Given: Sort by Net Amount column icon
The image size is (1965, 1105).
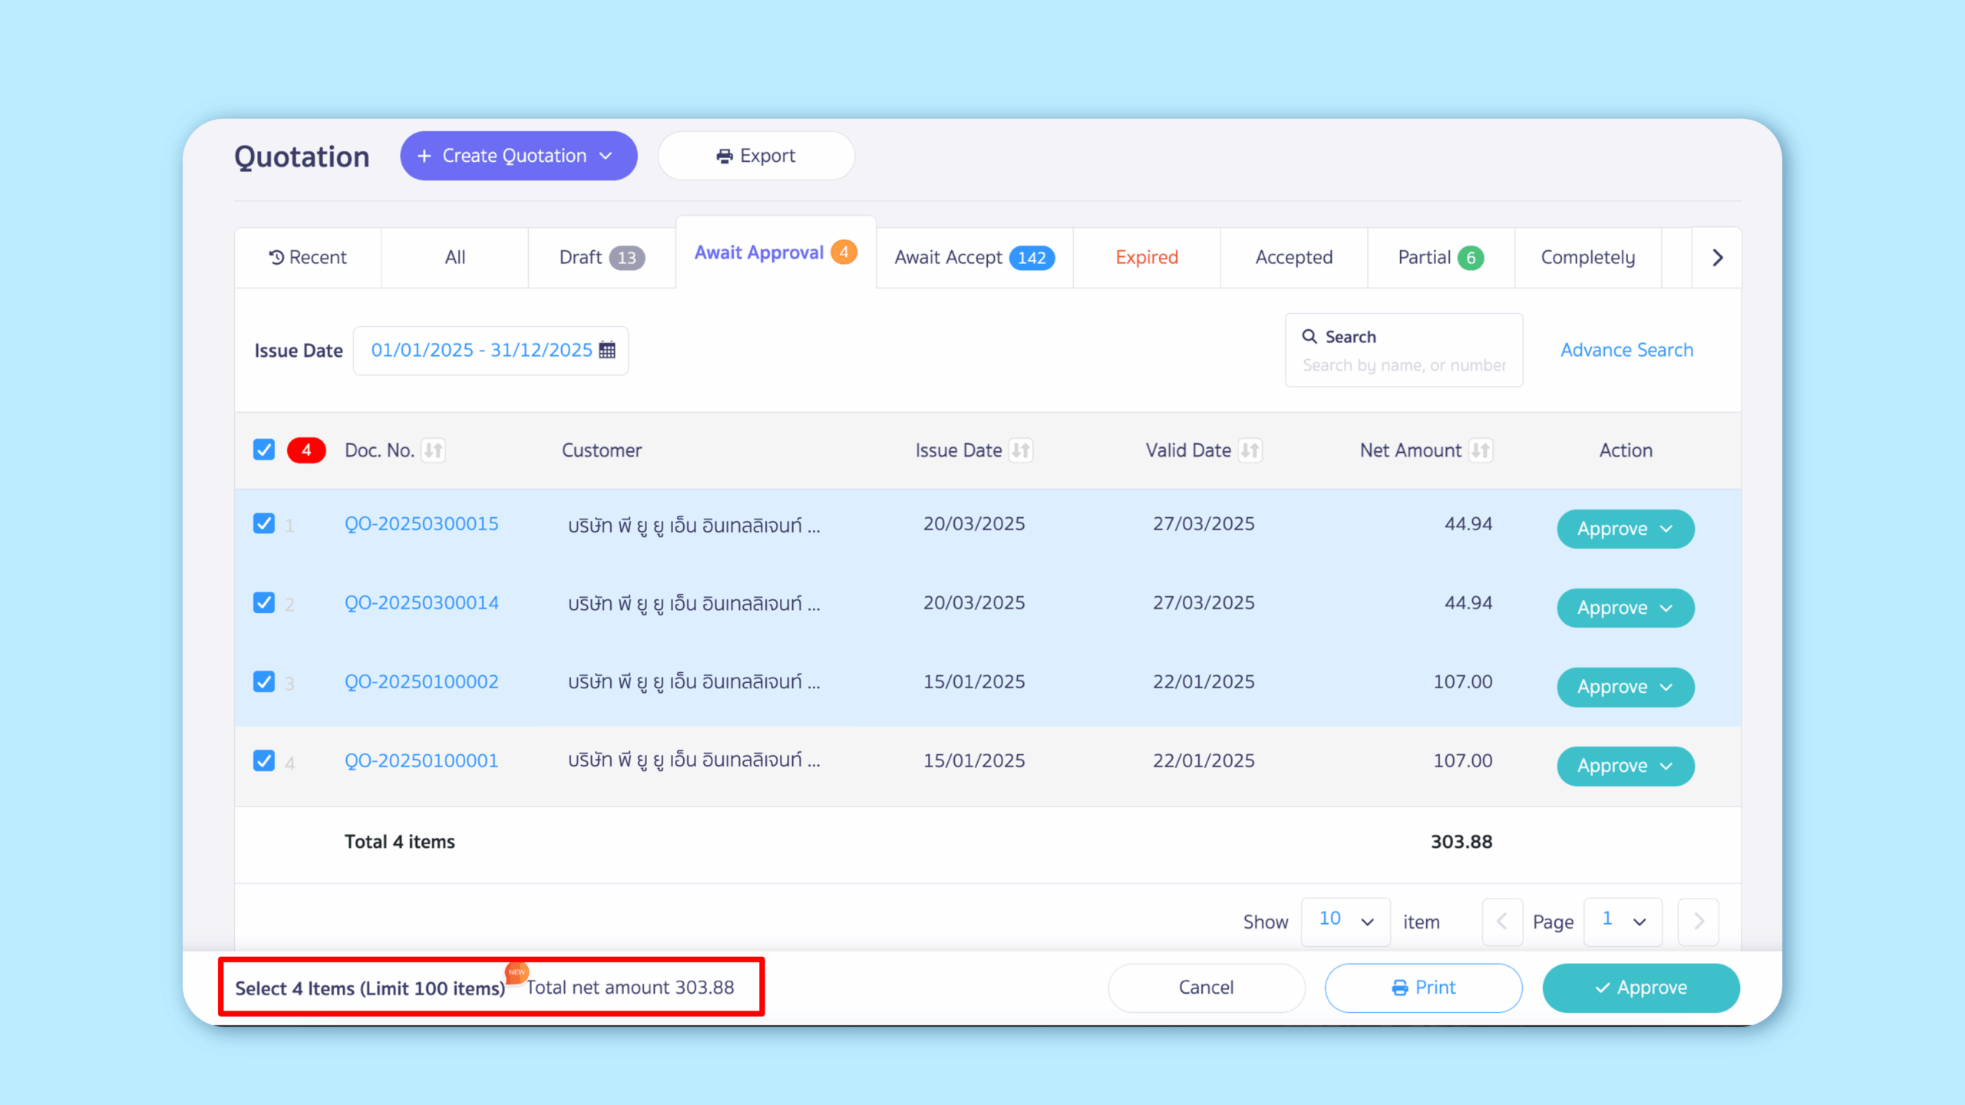Looking at the screenshot, I should (1481, 450).
